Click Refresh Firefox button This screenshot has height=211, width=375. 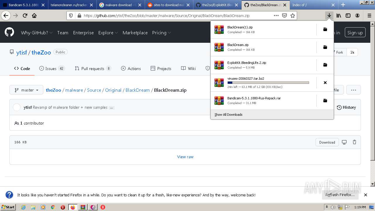(x=340, y=195)
